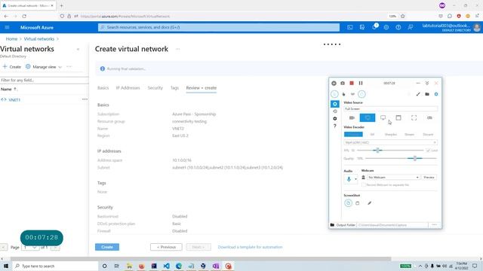Select the Stream video encoder
The height and width of the screenshot is (271, 483).
pos(409,134)
